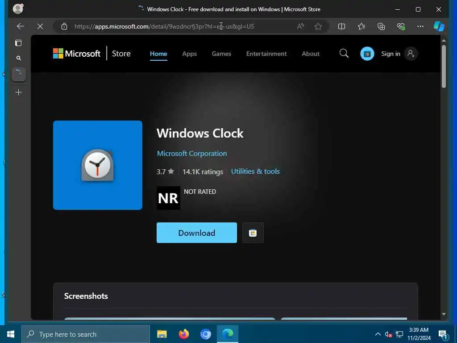
Task: Click the page vertical scrollbar thumb
Action: tap(444, 66)
